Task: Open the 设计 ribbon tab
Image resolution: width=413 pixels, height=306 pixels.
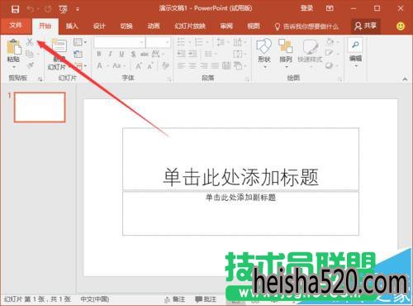Action: 99,26
